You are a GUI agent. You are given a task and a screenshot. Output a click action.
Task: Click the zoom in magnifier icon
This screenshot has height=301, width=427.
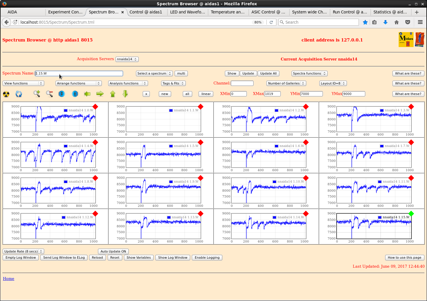click(x=37, y=94)
